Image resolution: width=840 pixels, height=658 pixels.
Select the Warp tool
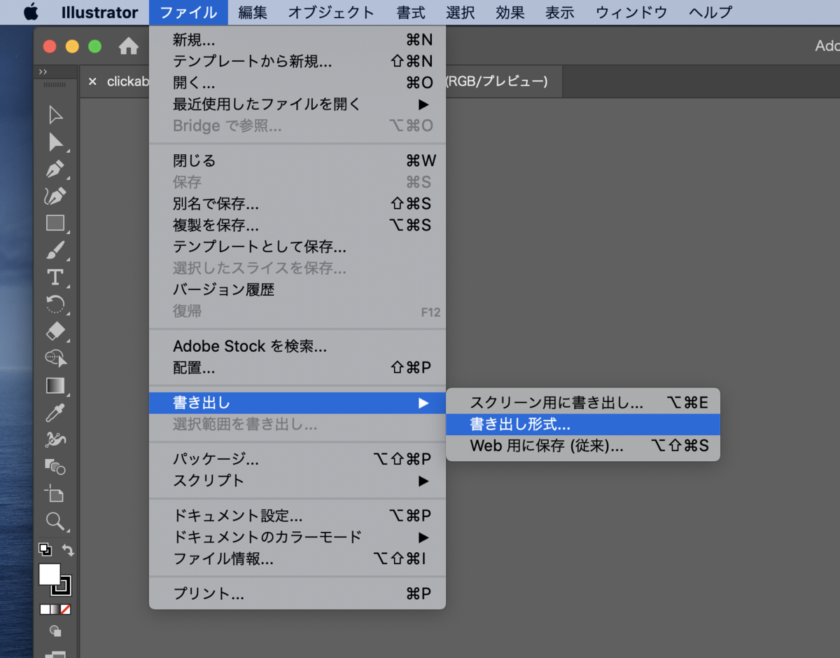(x=55, y=439)
